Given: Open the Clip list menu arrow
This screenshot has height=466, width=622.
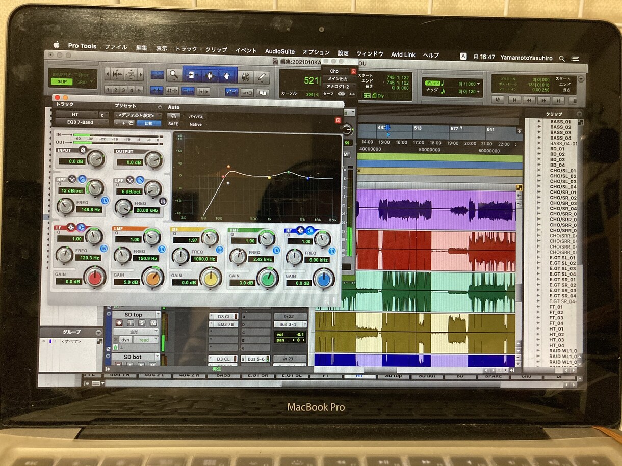Looking at the screenshot, I should pyautogui.click(x=579, y=114).
